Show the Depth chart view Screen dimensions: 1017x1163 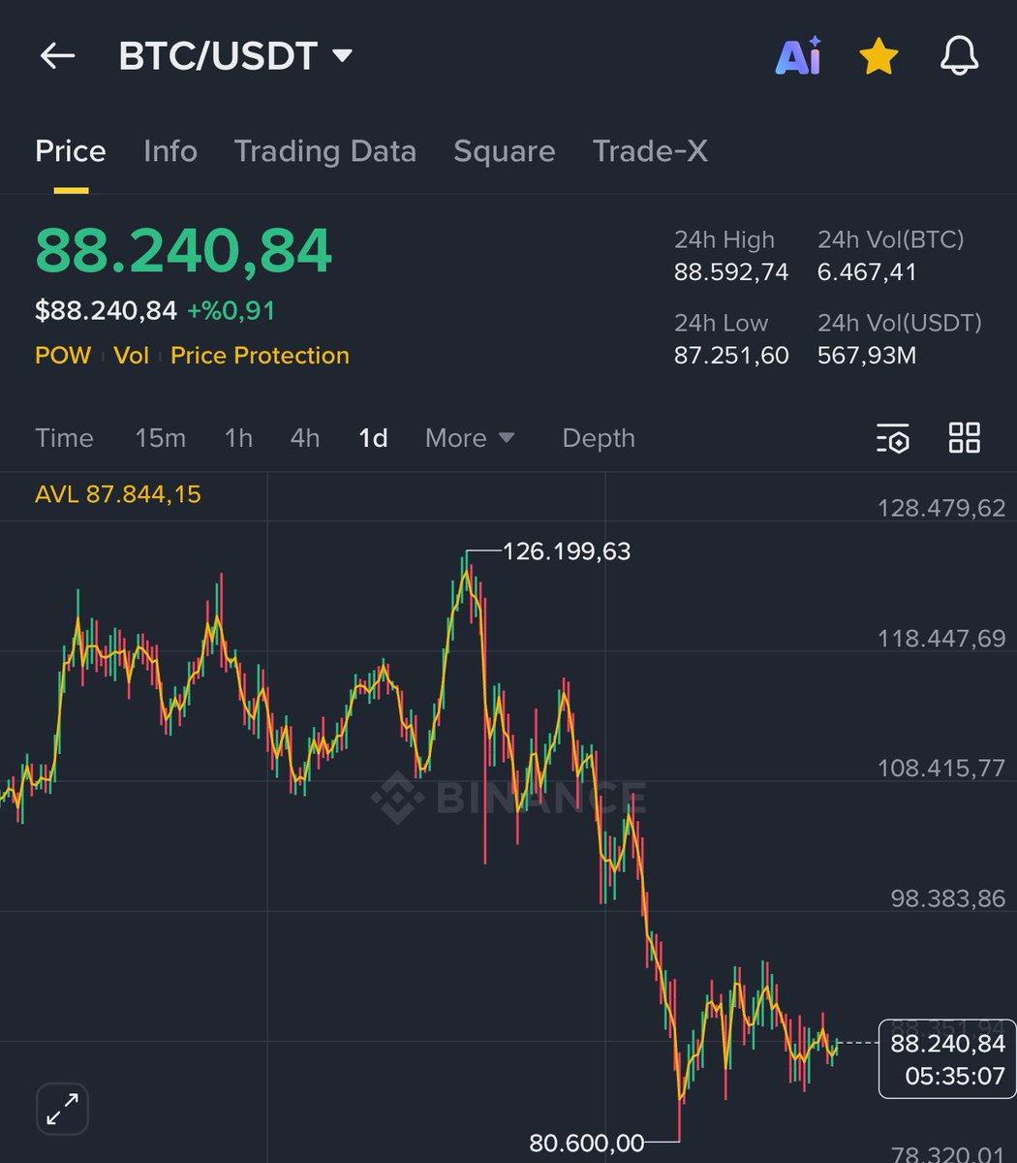point(599,438)
